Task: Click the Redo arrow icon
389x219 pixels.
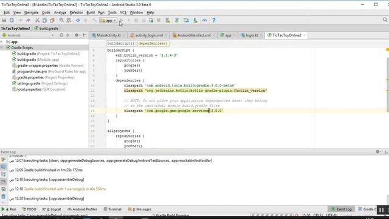Action: 28,20
